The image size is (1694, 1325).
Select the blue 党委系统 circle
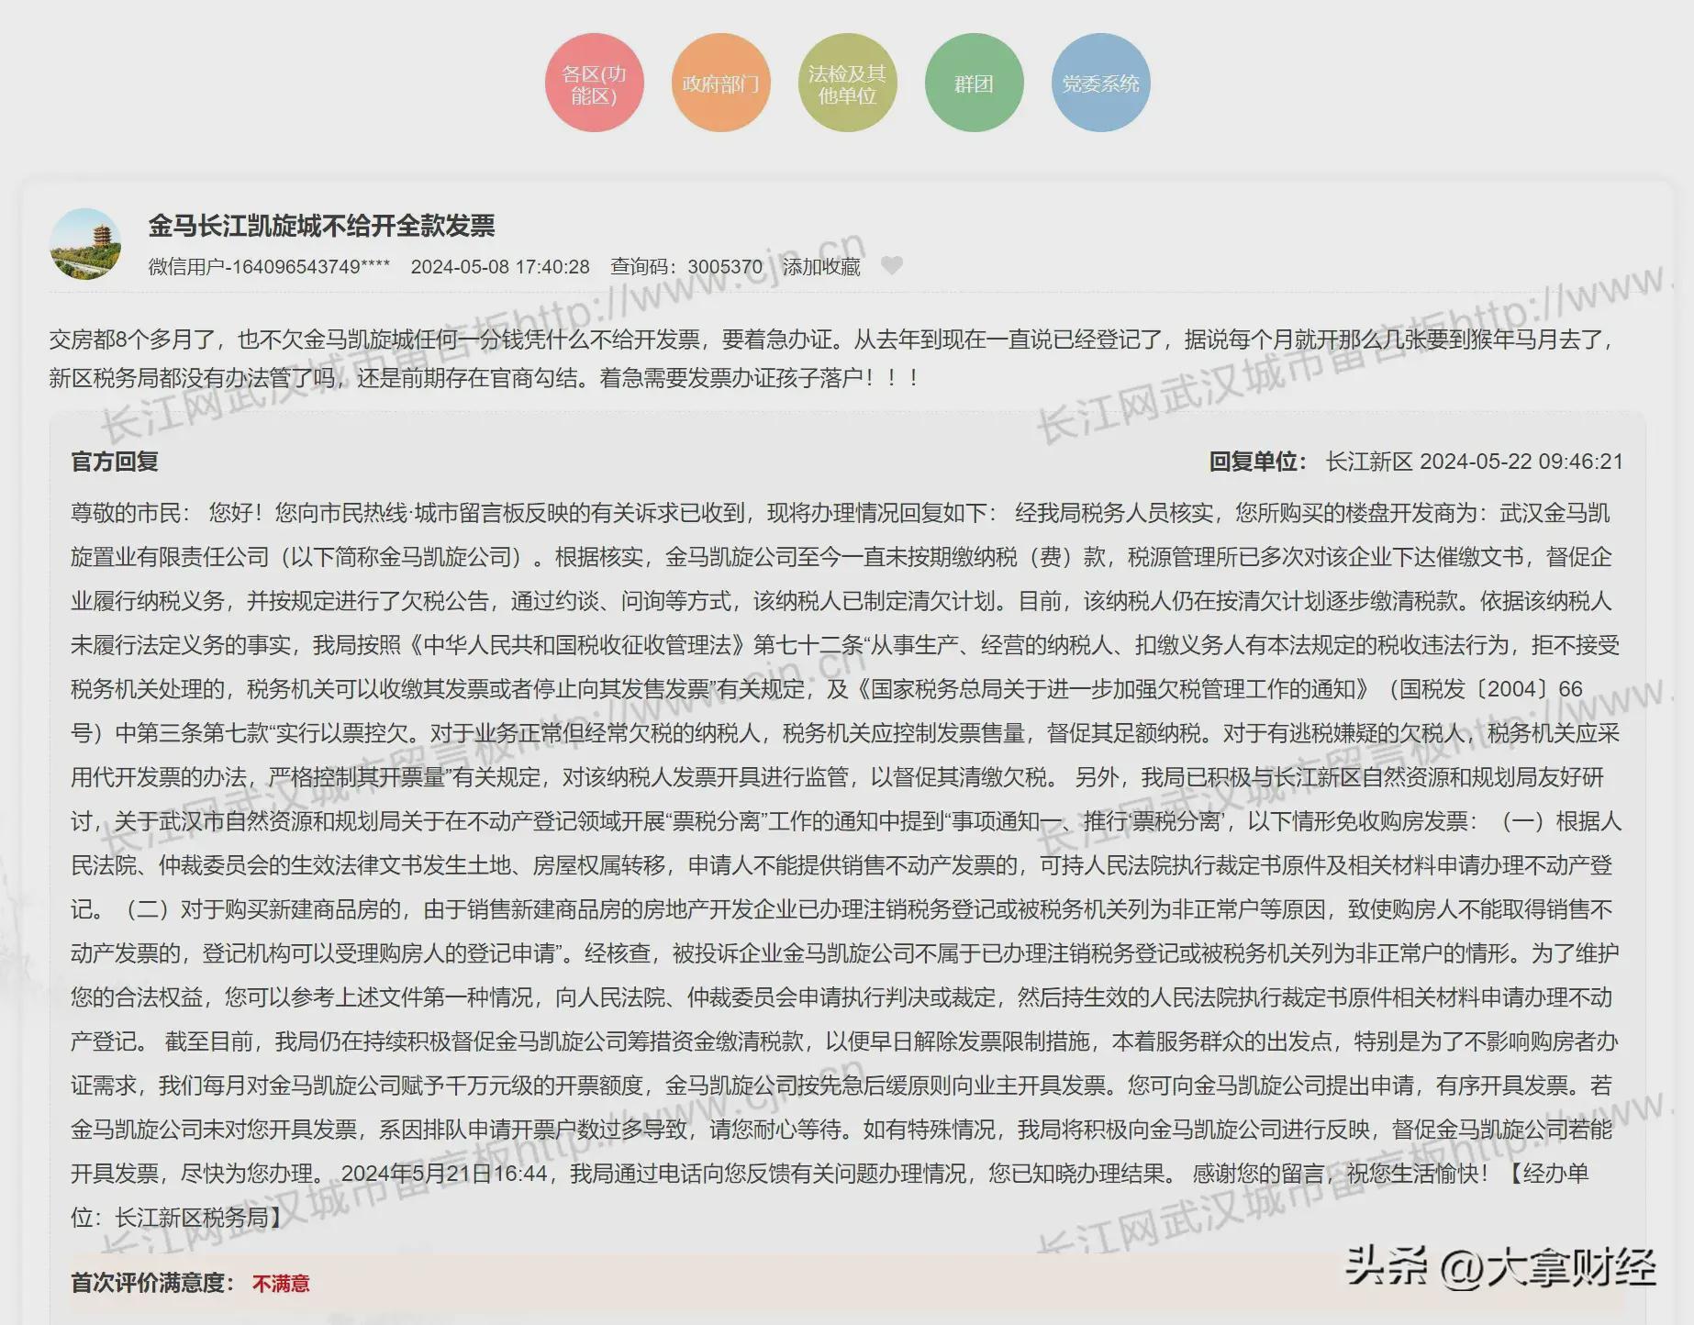pos(1100,84)
